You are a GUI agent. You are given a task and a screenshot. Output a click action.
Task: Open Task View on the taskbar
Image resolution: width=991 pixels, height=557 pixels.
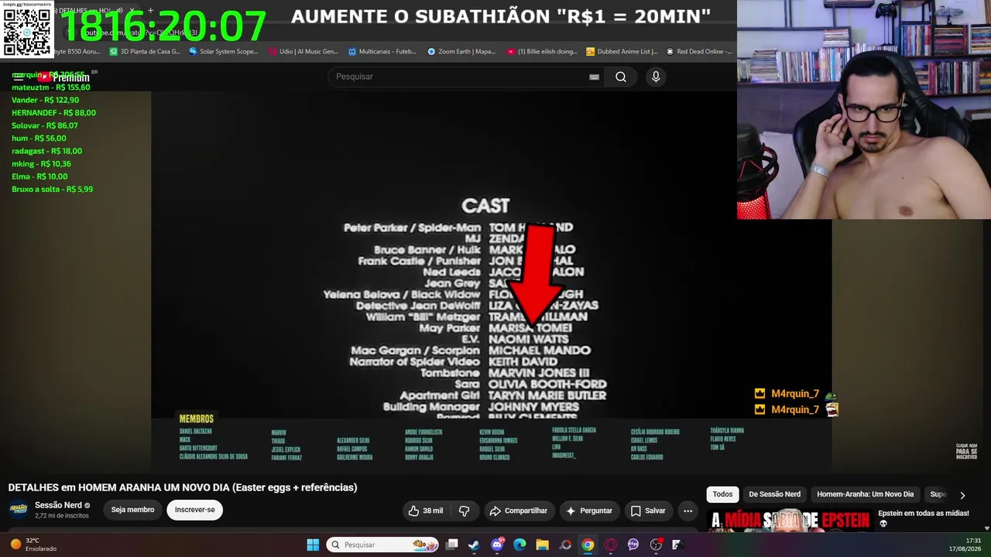click(x=452, y=545)
